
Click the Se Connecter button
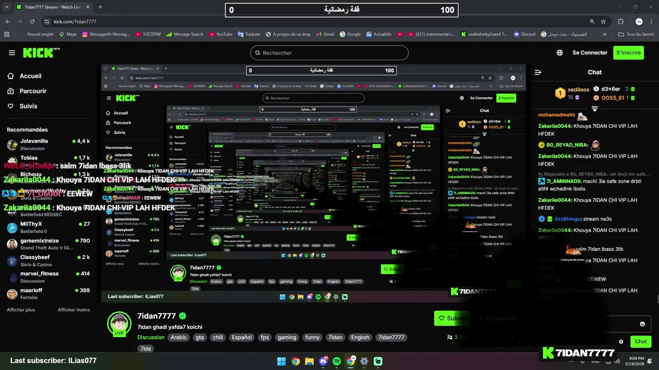590,53
